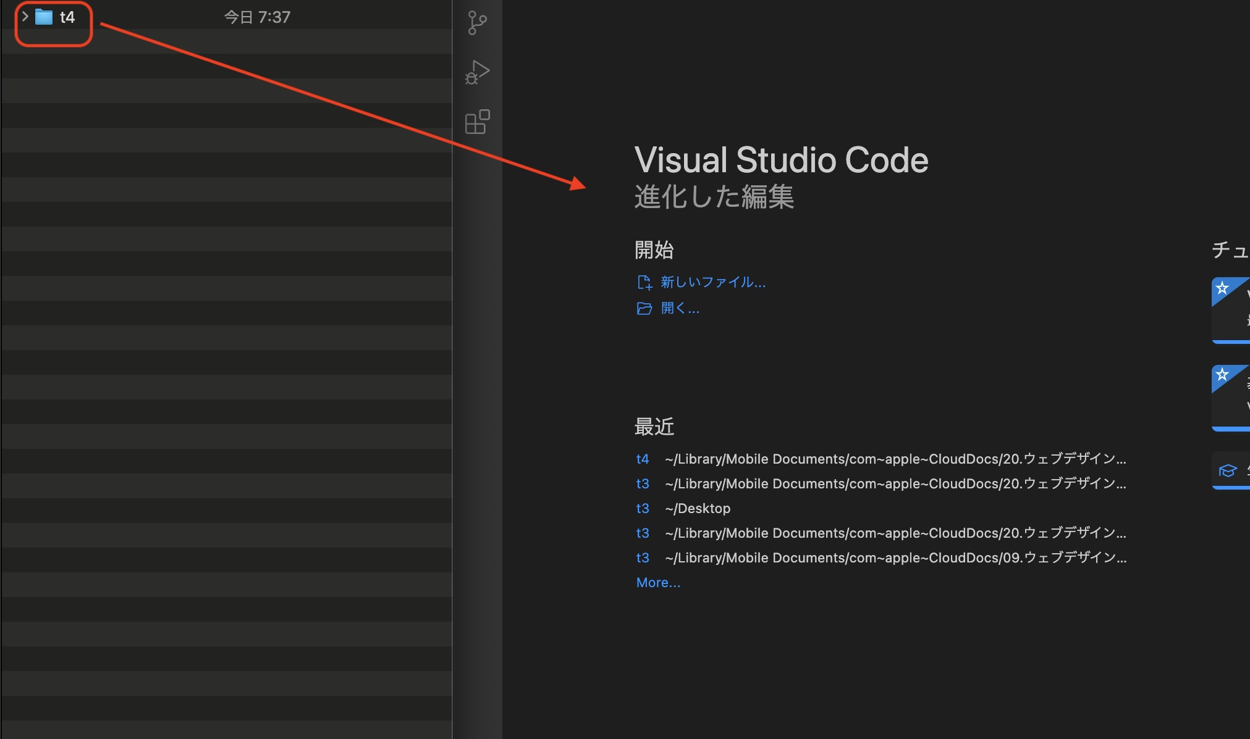Open recent t4 workspace link
This screenshot has width=1250, height=739.
643,459
